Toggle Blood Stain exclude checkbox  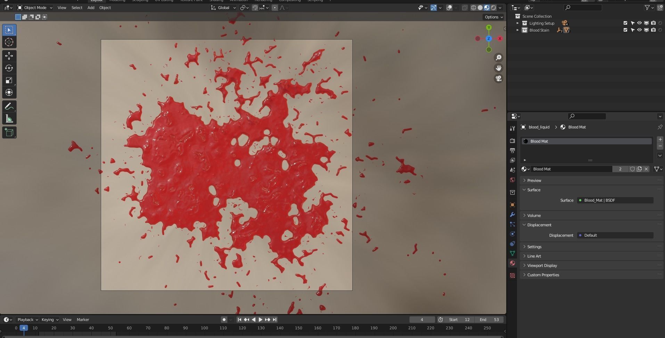pos(625,30)
